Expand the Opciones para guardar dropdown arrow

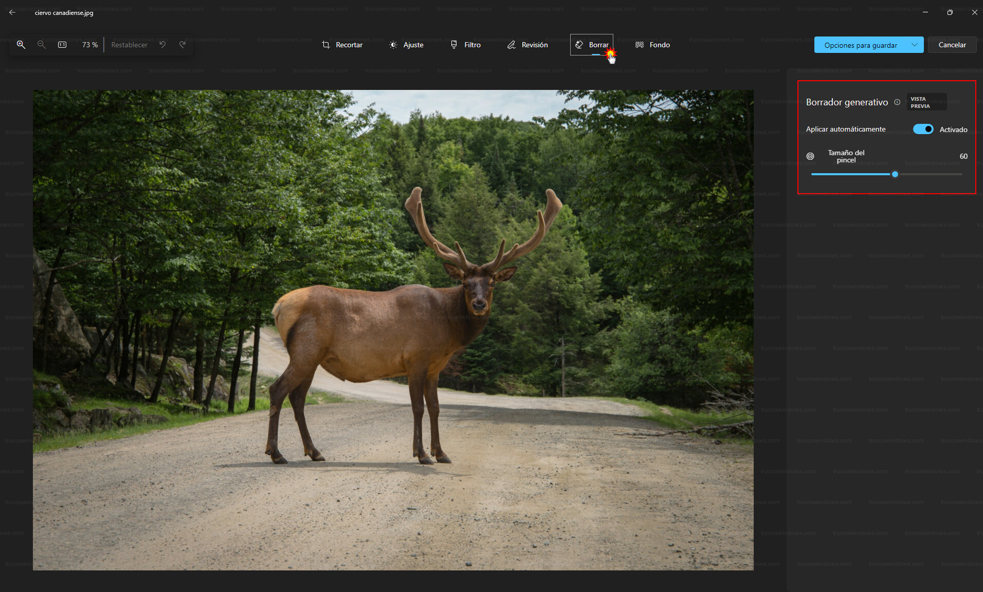[914, 45]
